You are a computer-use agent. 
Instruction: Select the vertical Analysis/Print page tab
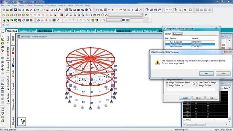[8, 83]
